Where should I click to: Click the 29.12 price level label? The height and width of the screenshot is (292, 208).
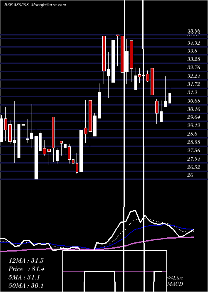coord(194,126)
